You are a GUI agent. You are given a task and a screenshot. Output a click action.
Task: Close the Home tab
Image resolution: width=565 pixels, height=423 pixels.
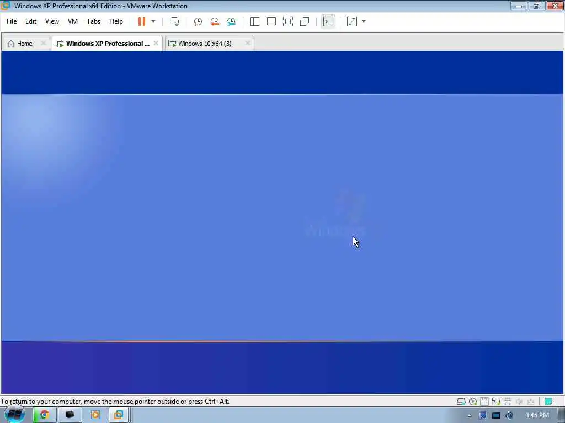tap(43, 43)
